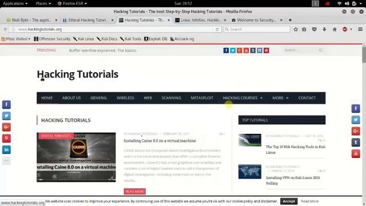Image resolution: width=366 pixels, height=206 pixels.
Task: Go back with the browser back arrow
Action: 5,29
